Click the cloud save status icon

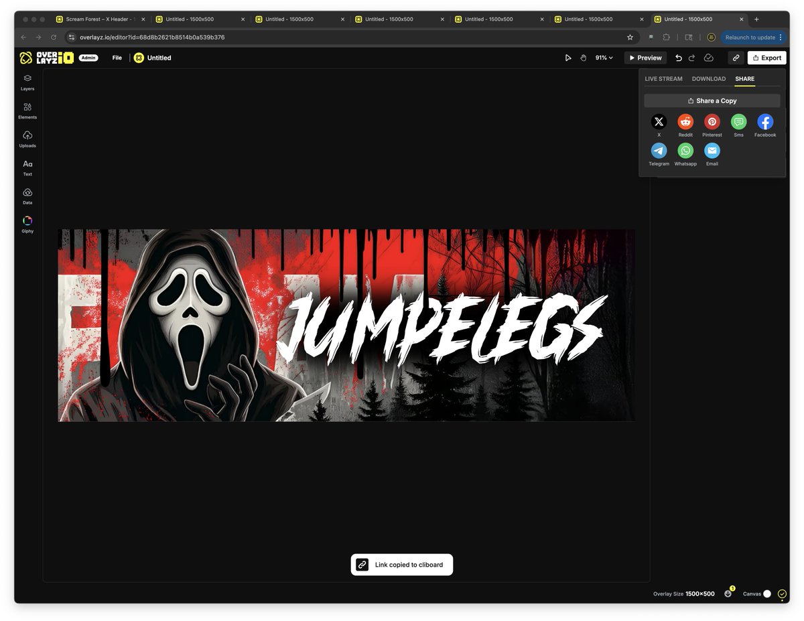(x=709, y=58)
